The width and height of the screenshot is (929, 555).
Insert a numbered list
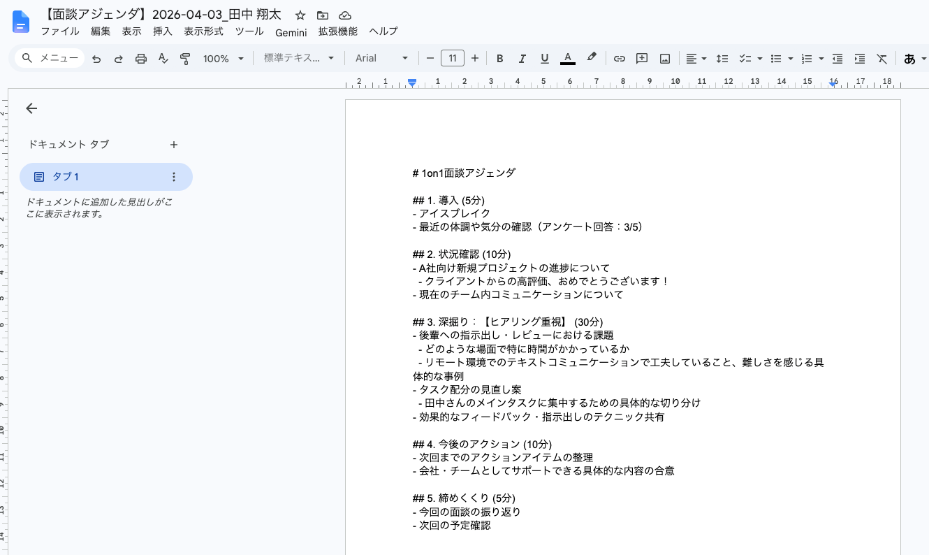(807, 59)
